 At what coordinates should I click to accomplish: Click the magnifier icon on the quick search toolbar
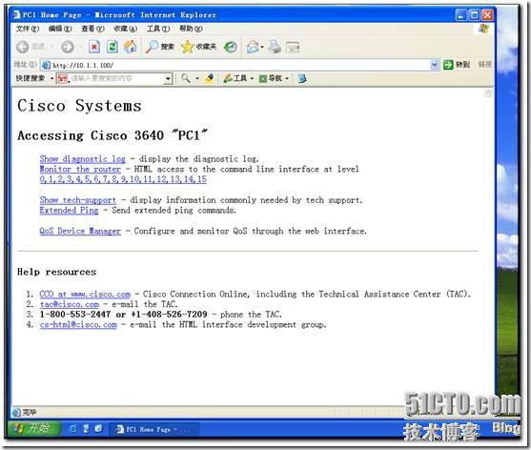point(186,78)
